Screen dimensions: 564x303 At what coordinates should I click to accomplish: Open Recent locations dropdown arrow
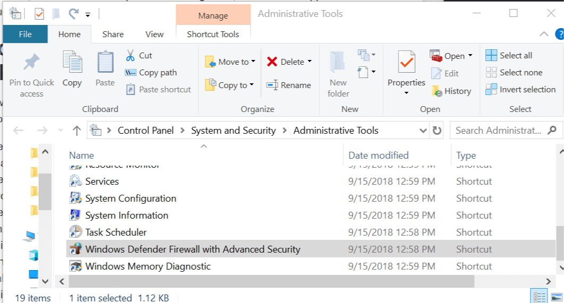coord(61,130)
